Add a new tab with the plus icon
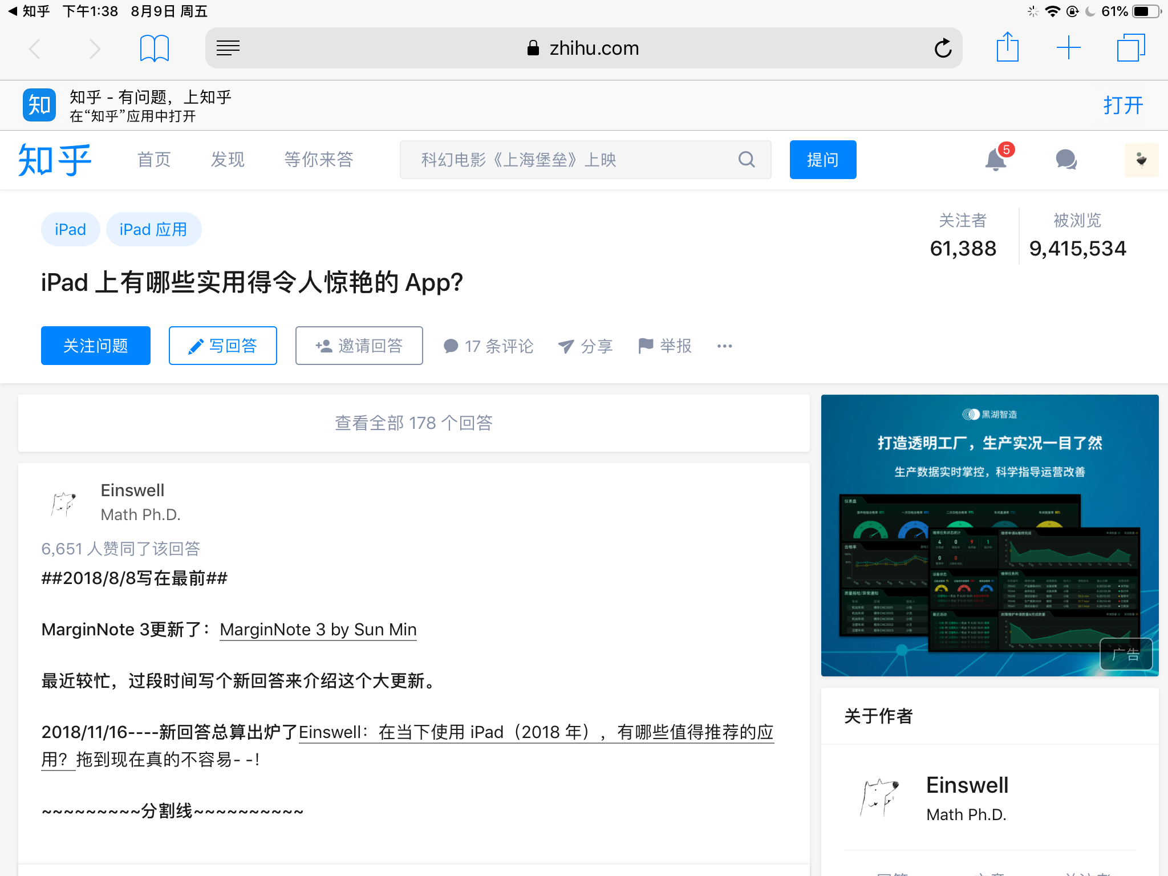 1069,48
